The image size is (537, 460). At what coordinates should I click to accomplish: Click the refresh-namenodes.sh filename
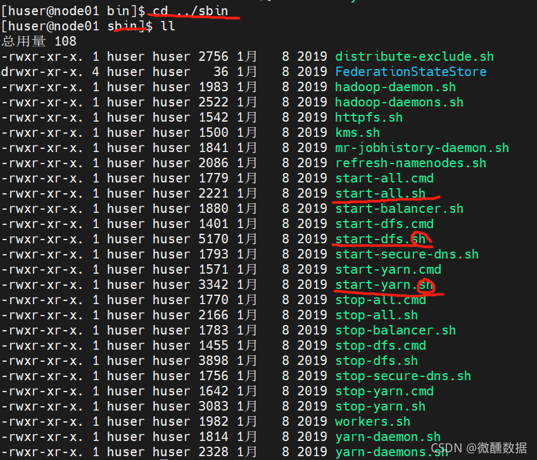coord(410,163)
